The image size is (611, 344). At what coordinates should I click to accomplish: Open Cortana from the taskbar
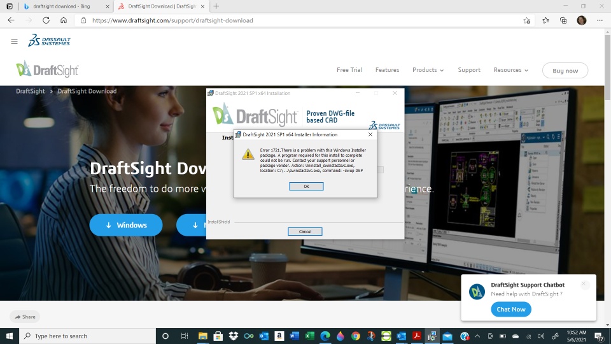[165, 336]
